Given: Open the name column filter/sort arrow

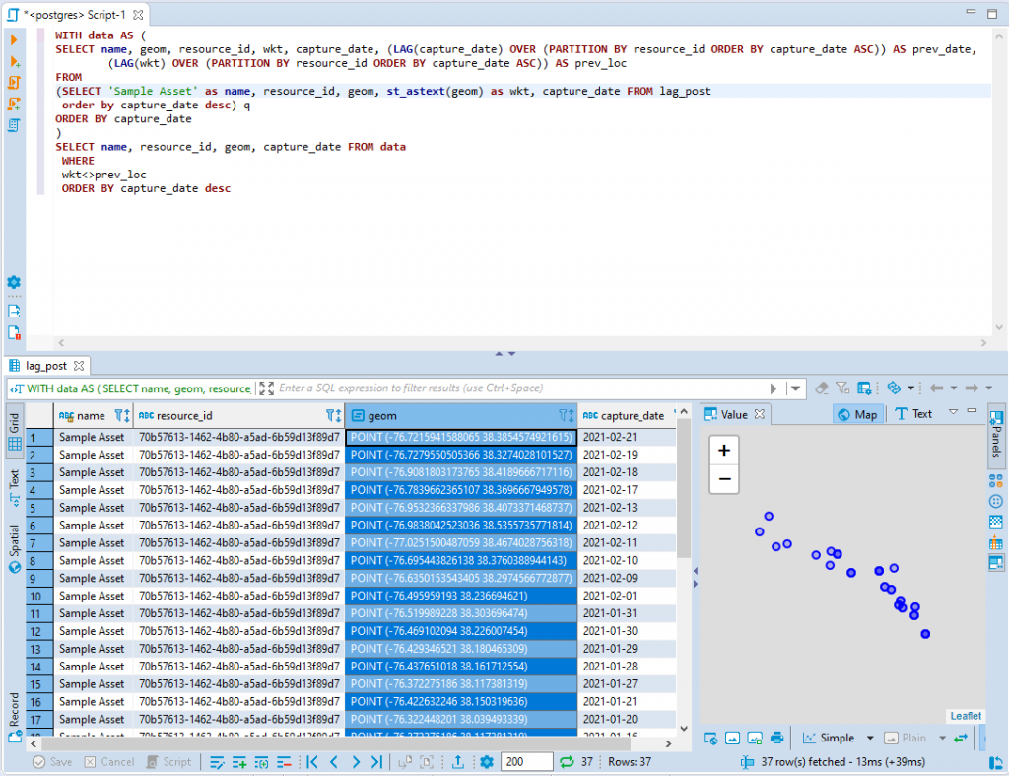Looking at the screenshot, I should click(122, 415).
